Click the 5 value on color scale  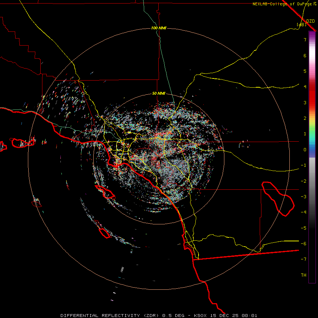point(305,71)
